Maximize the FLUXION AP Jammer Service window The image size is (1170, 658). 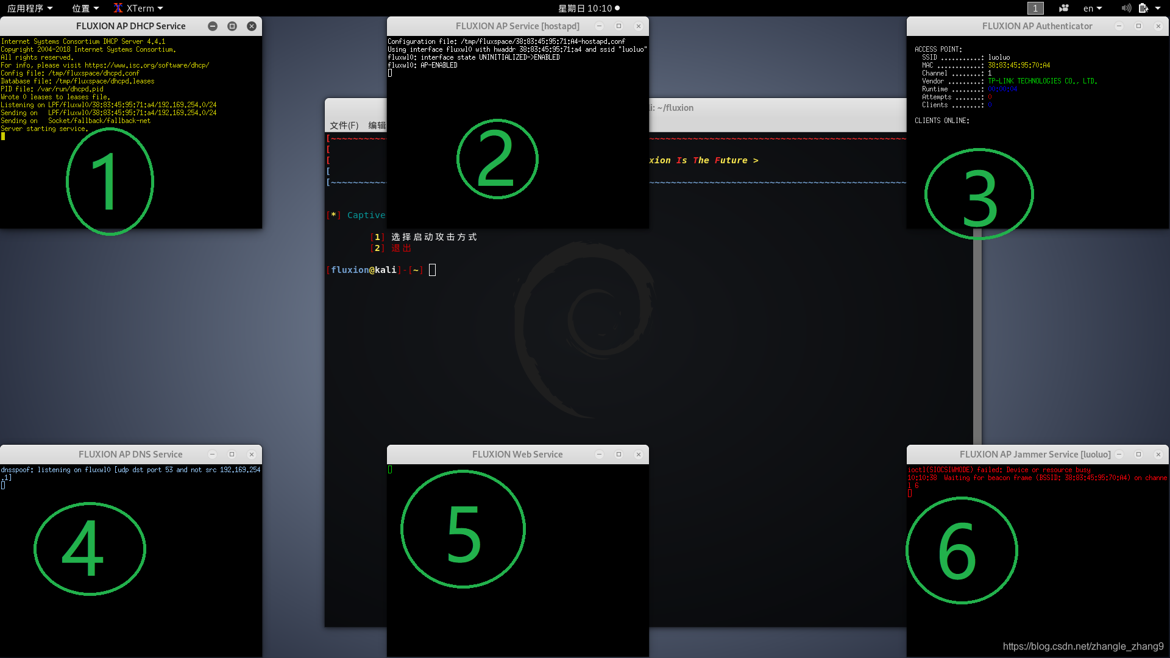pos(1138,455)
